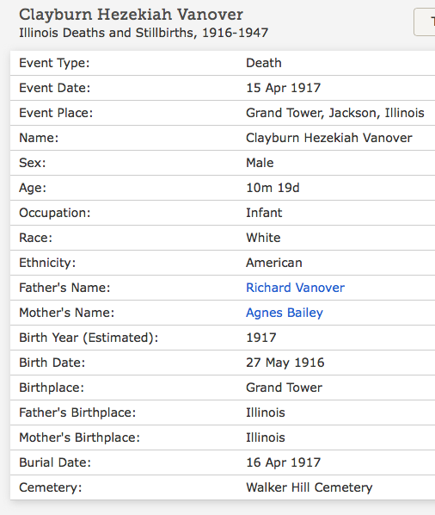Click the partially visible button at top right
Image resolution: width=435 pixels, height=515 pixels.
425,22
